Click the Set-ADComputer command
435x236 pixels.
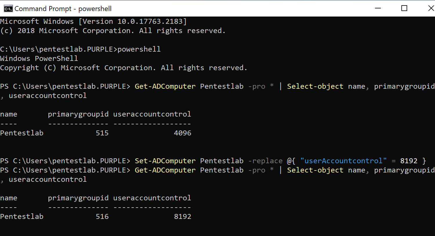click(165, 161)
